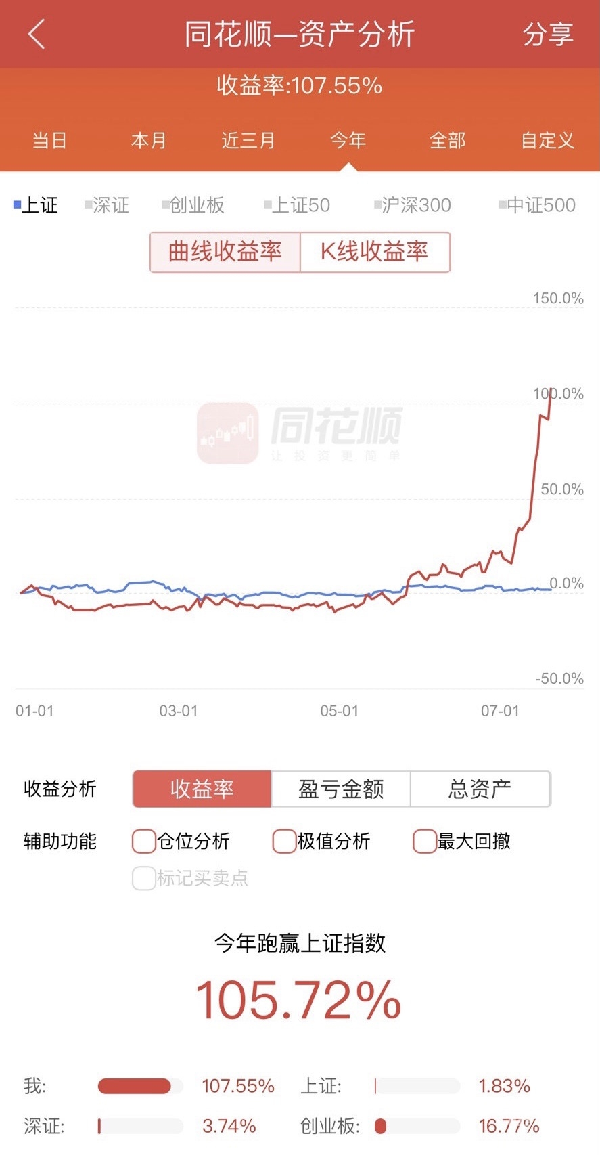The image size is (600, 1155).
Task: Enable the 深证 index comparison
Action: tap(107, 205)
